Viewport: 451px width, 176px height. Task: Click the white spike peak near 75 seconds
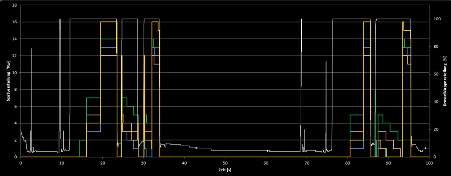[326, 62]
